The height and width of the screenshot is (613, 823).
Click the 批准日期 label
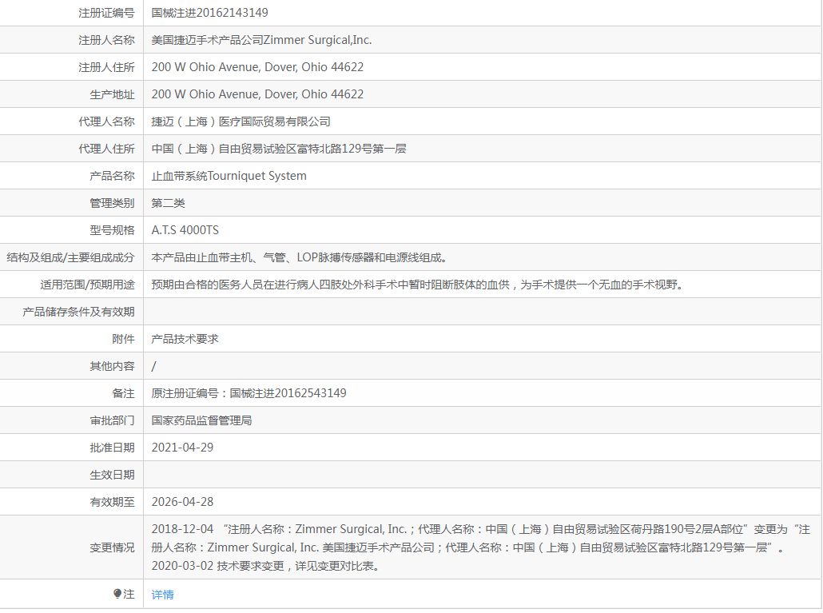[x=112, y=448]
